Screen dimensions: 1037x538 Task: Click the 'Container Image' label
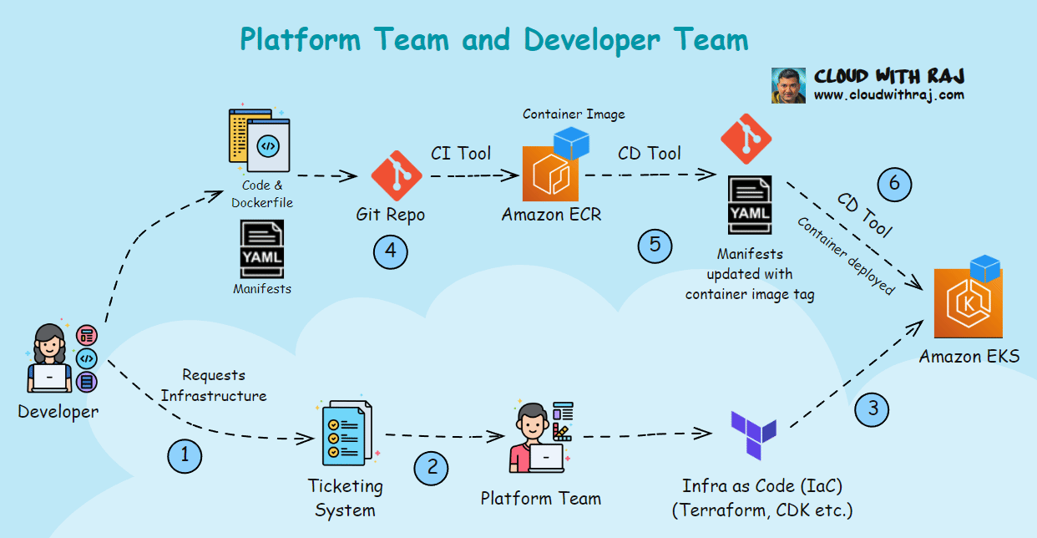click(574, 114)
